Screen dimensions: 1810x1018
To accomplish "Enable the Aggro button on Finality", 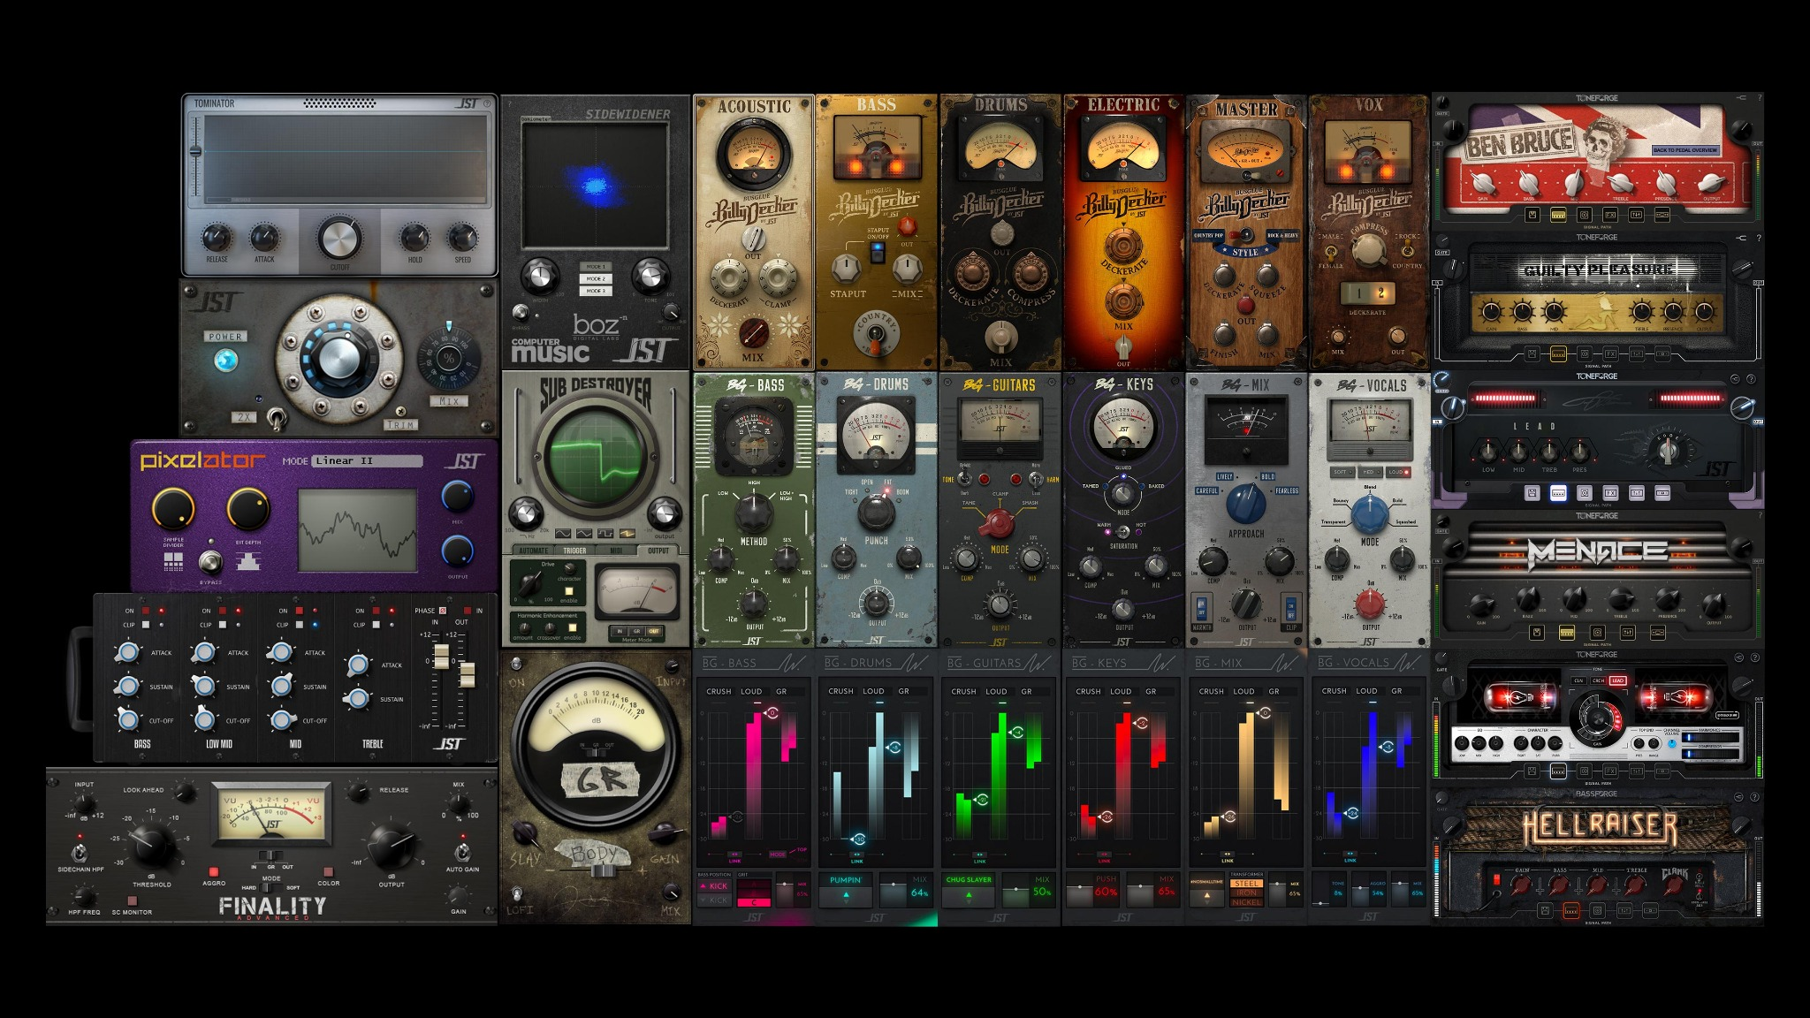I will (213, 871).
